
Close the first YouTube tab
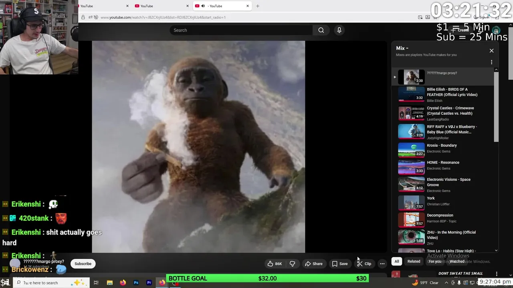click(127, 6)
